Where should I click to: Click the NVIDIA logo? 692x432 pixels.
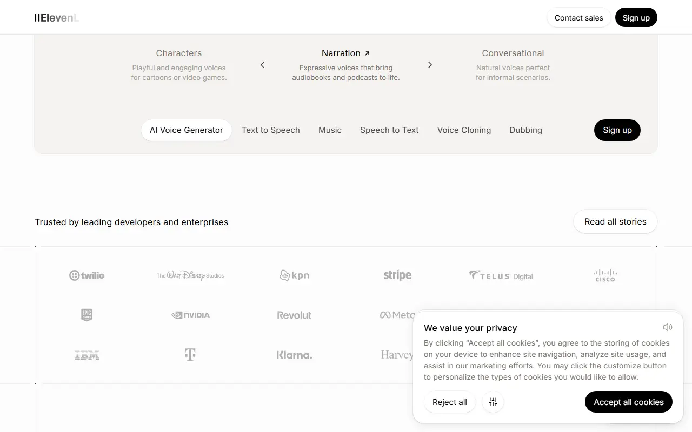click(190, 315)
